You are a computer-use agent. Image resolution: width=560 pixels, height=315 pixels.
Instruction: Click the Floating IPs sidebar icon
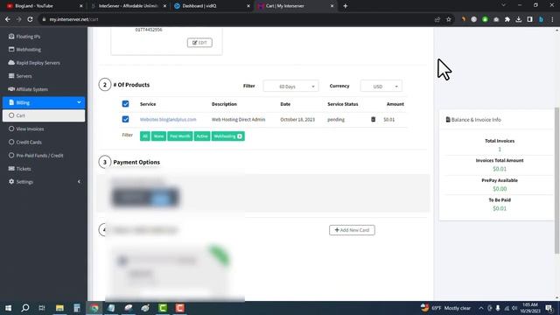[11, 37]
